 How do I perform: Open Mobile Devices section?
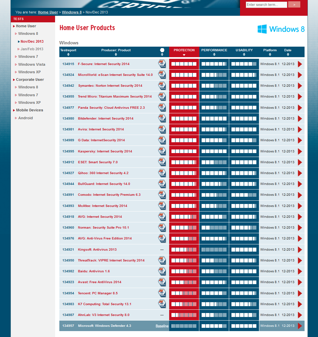click(30, 110)
